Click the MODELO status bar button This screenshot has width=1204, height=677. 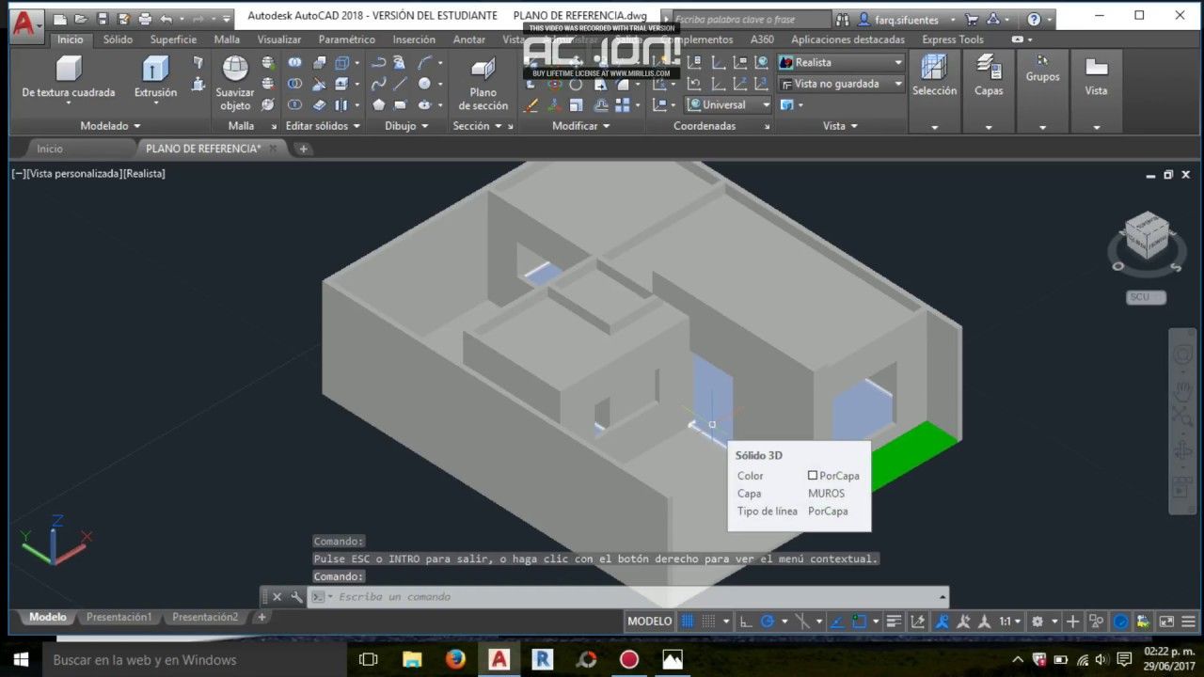(x=649, y=622)
